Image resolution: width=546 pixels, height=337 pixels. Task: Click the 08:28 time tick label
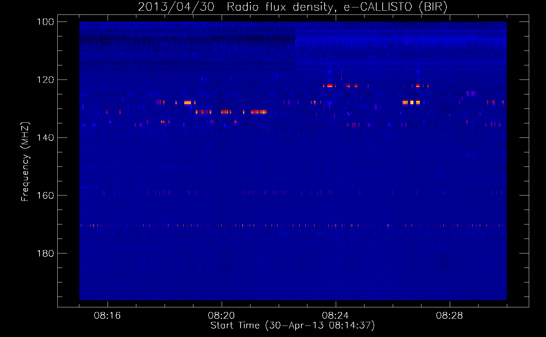pos(449,316)
